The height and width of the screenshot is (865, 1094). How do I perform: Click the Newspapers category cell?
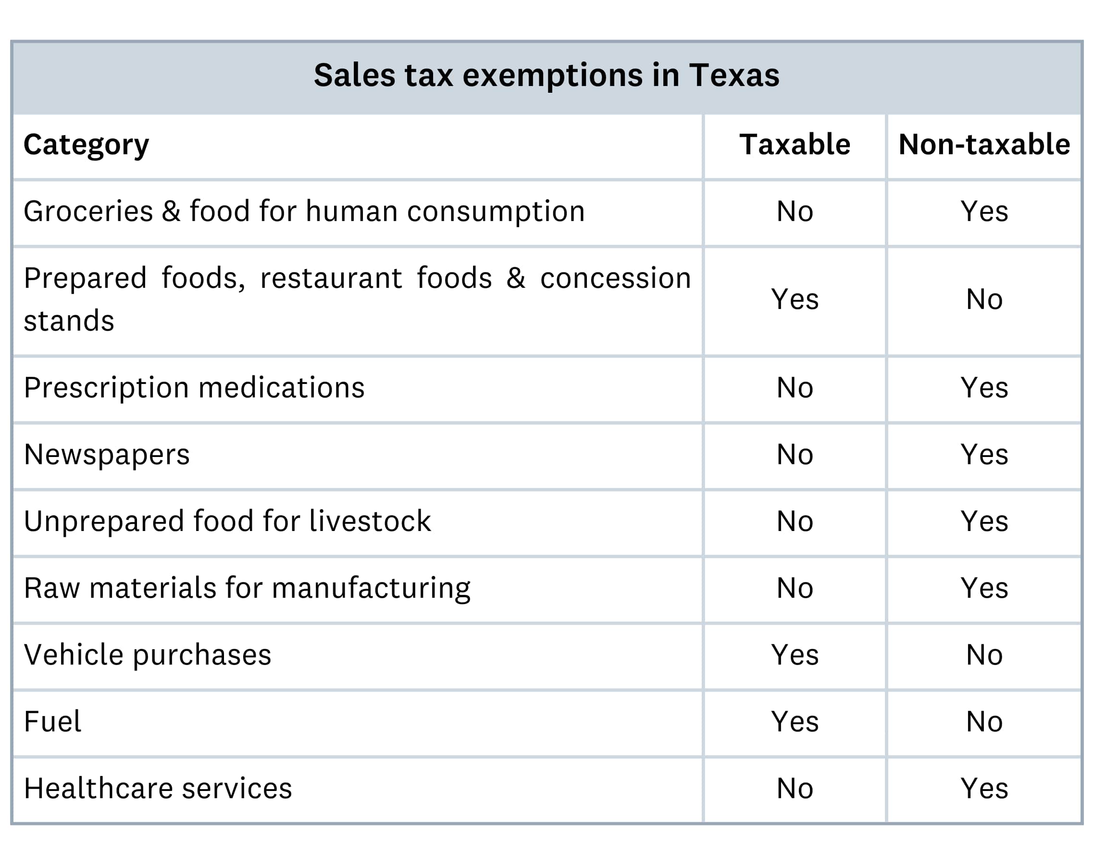tap(106, 454)
